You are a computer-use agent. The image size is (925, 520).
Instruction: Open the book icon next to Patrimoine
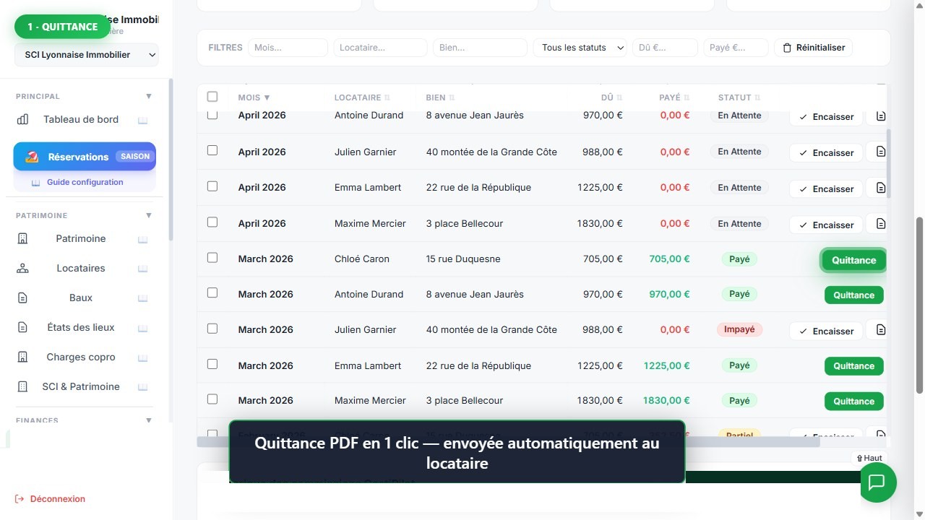point(143,239)
